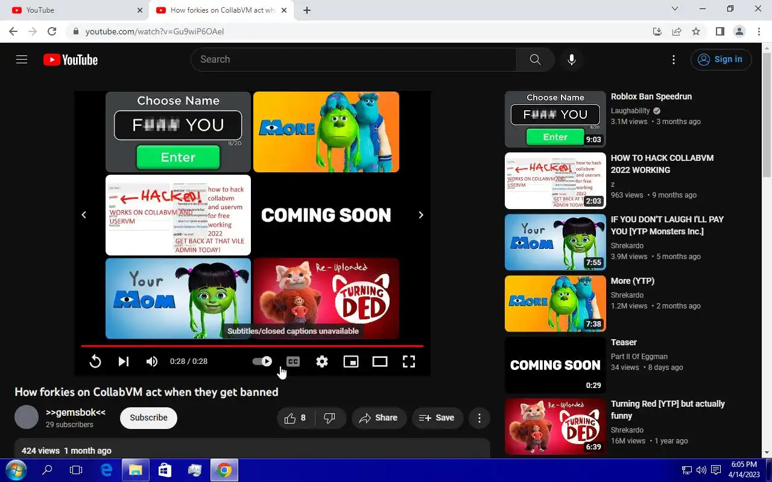772x482 pixels.
Task: Share this page icon in address bar
Action: coord(677,31)
